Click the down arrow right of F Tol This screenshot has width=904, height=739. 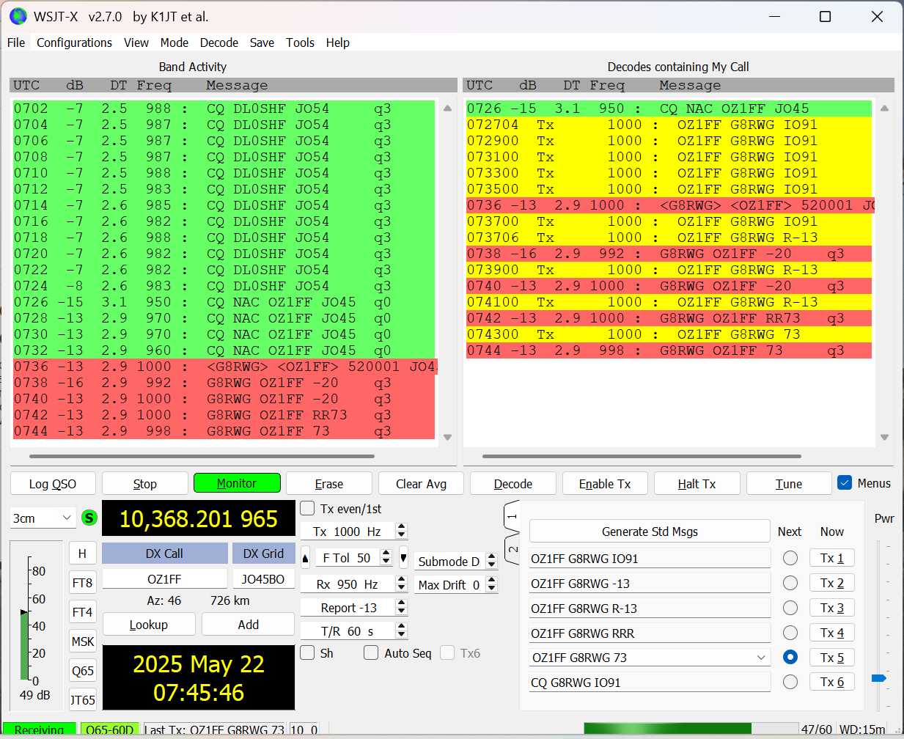tap(403, 558)
